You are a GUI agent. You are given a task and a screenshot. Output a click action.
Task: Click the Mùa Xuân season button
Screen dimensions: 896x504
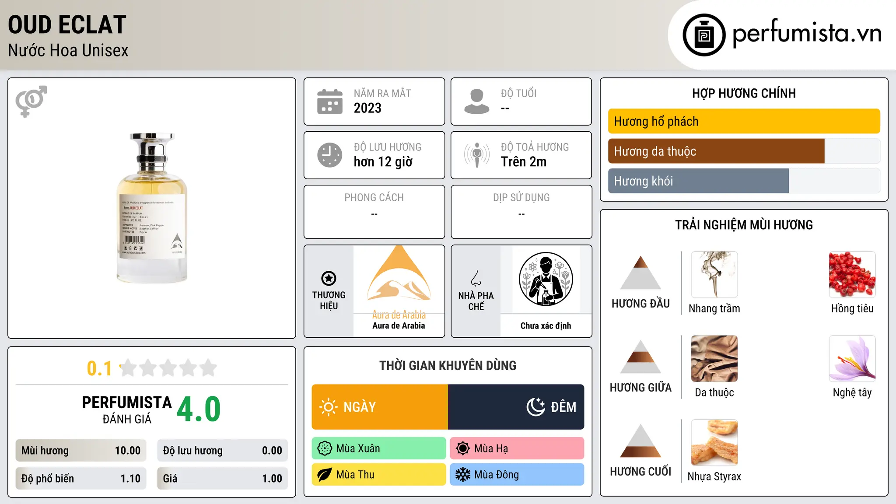click(379, 448)
